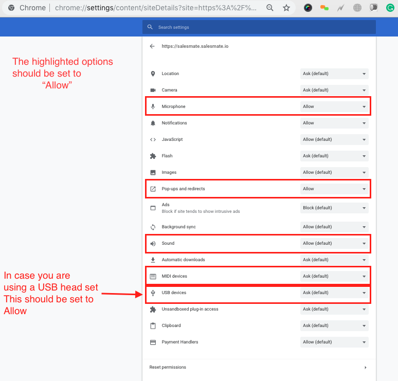Open the Ads permission dropdown
Image resolution: width=398 pixels, height=381 pixels.
coord(334,208)
